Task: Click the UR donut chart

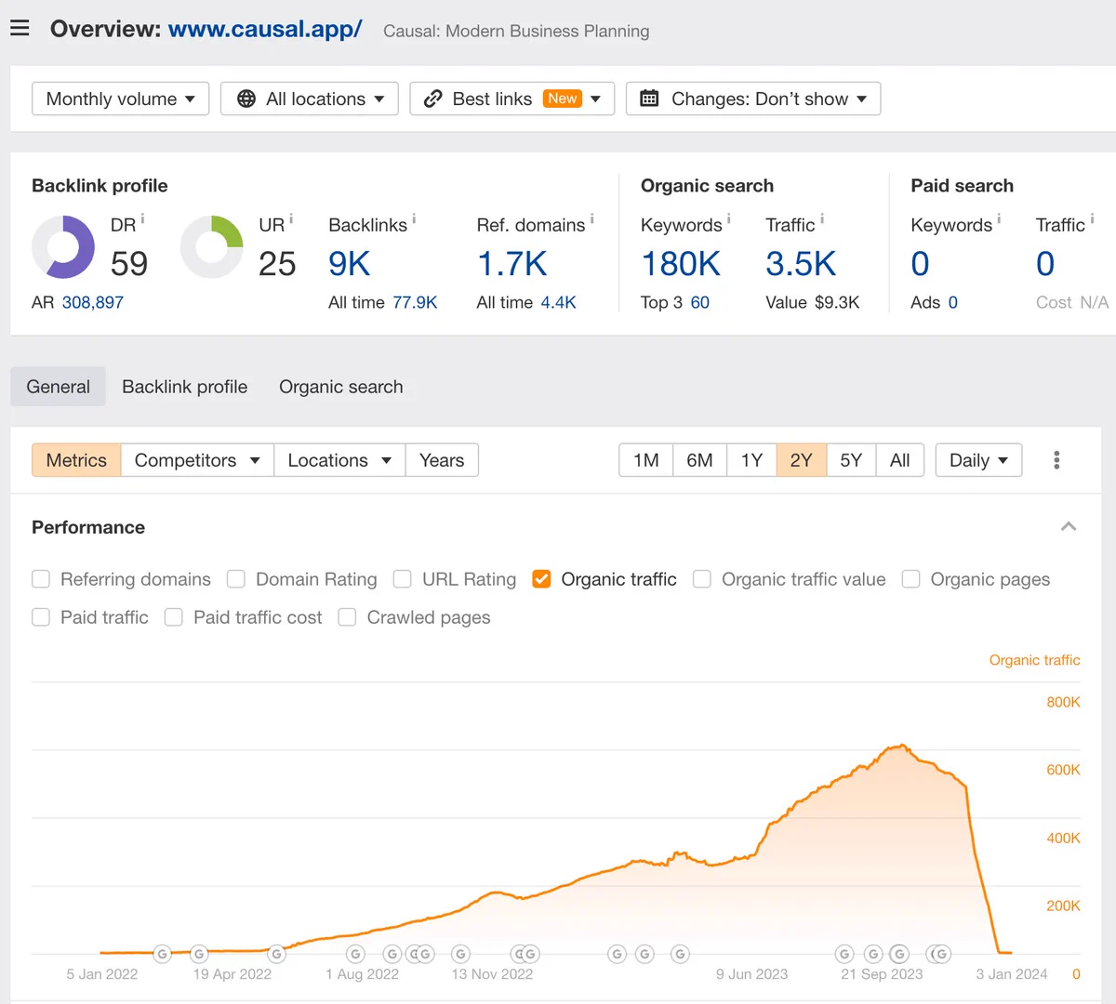Action: (x=211, y=247)
